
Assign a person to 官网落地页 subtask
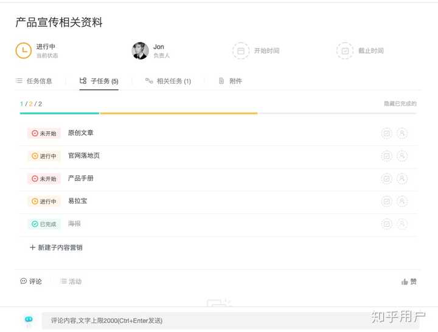(401, 156)
